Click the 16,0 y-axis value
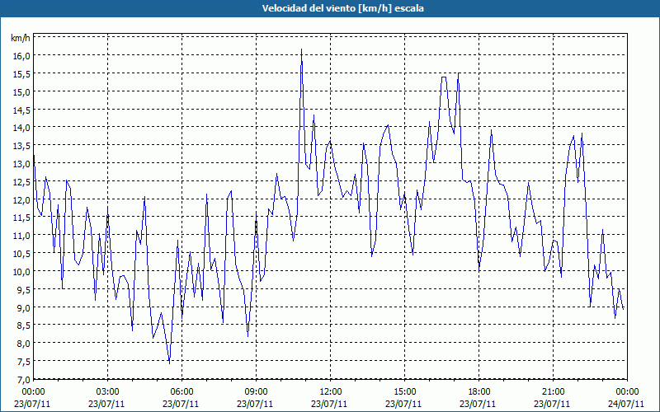This screenshot has height=412, width=660. [x=21, y=56]
